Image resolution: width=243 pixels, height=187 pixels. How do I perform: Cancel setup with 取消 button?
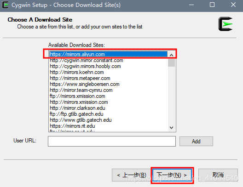(218, 175)
